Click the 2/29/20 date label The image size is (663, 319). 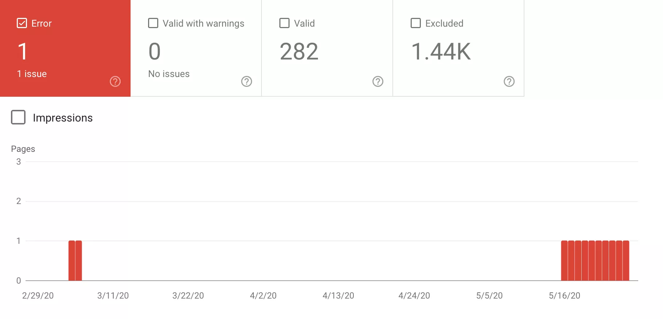38,296
